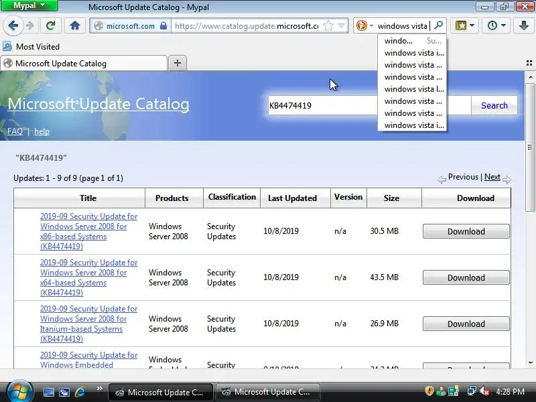Viewport: 536px width, 402px height.
Task: Open the DuckDuckGo search engine selector
Action: click(x=364, y=25)
